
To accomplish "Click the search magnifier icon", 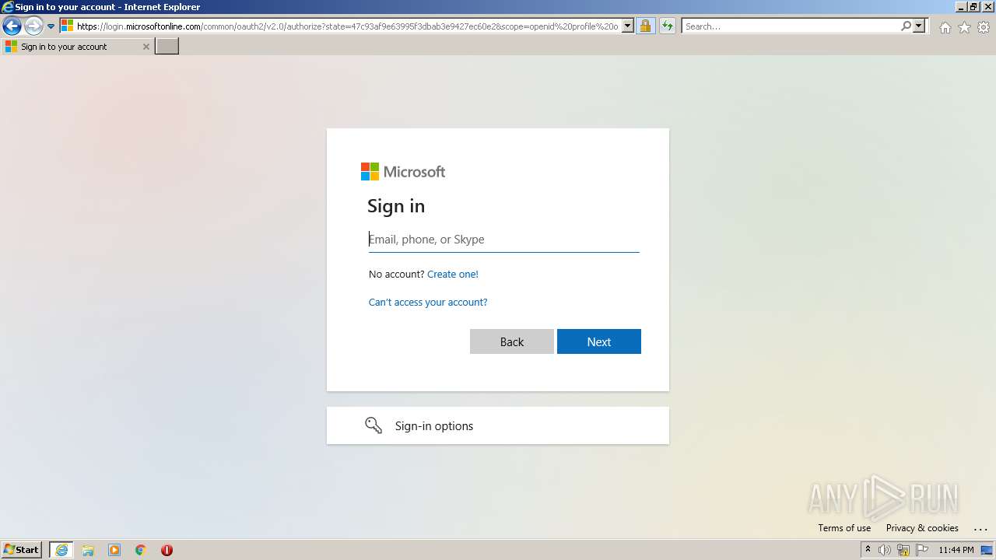I will click(x=907, y=26).
